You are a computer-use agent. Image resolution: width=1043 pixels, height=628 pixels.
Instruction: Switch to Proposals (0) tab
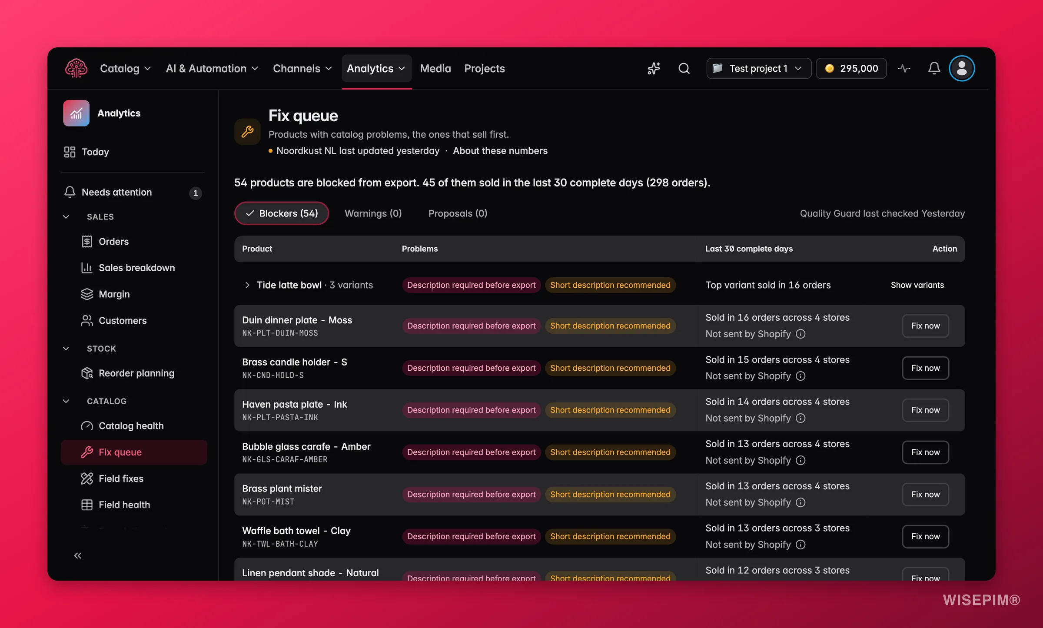coord(458,213)
